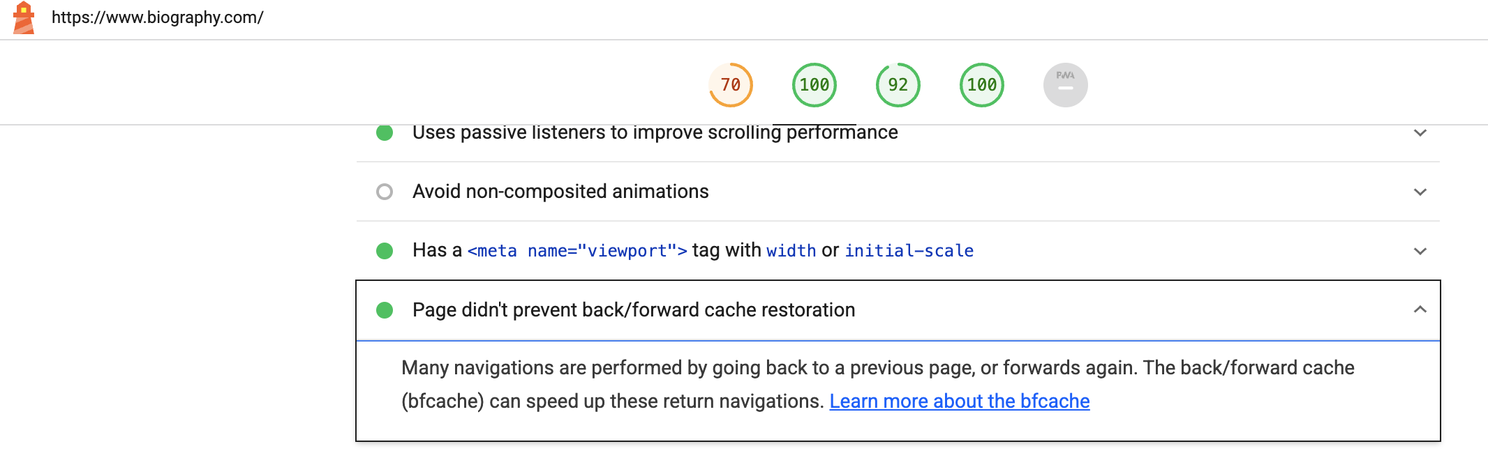Select the SEO score gauge showing 100
This screenshot has width=1488, height=474.
pyautogui.click(x=981, y=84)
